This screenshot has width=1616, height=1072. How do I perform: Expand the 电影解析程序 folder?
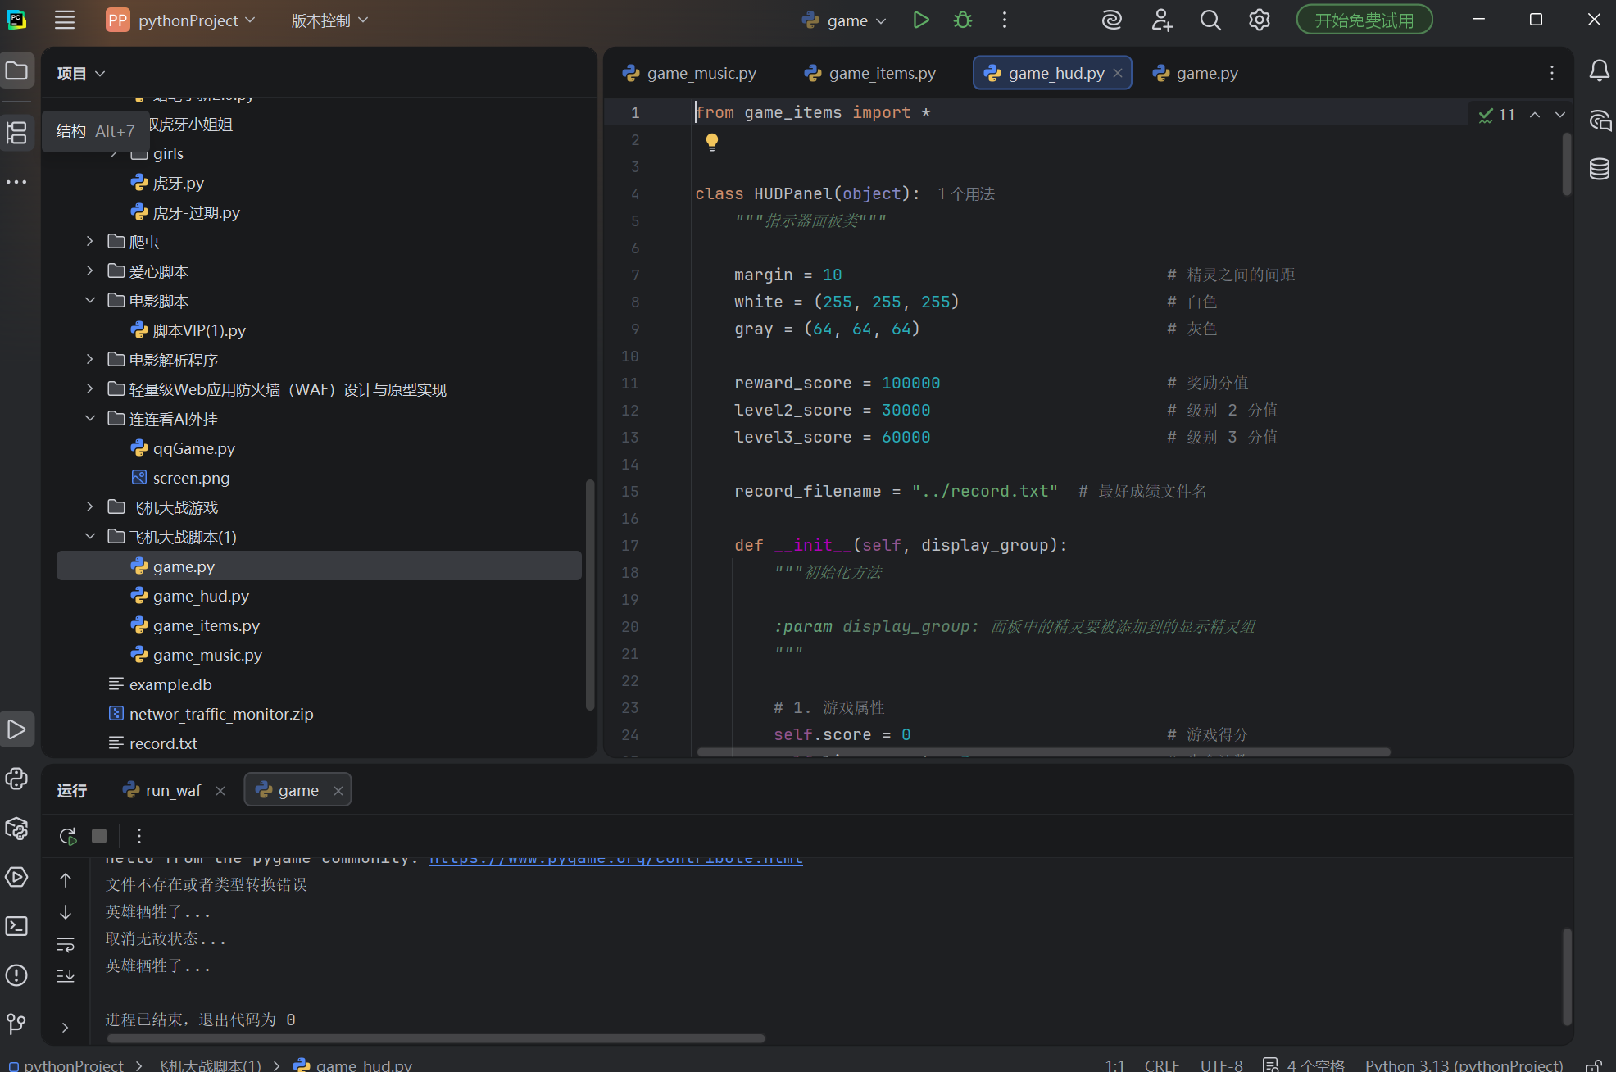coord(90,359)
